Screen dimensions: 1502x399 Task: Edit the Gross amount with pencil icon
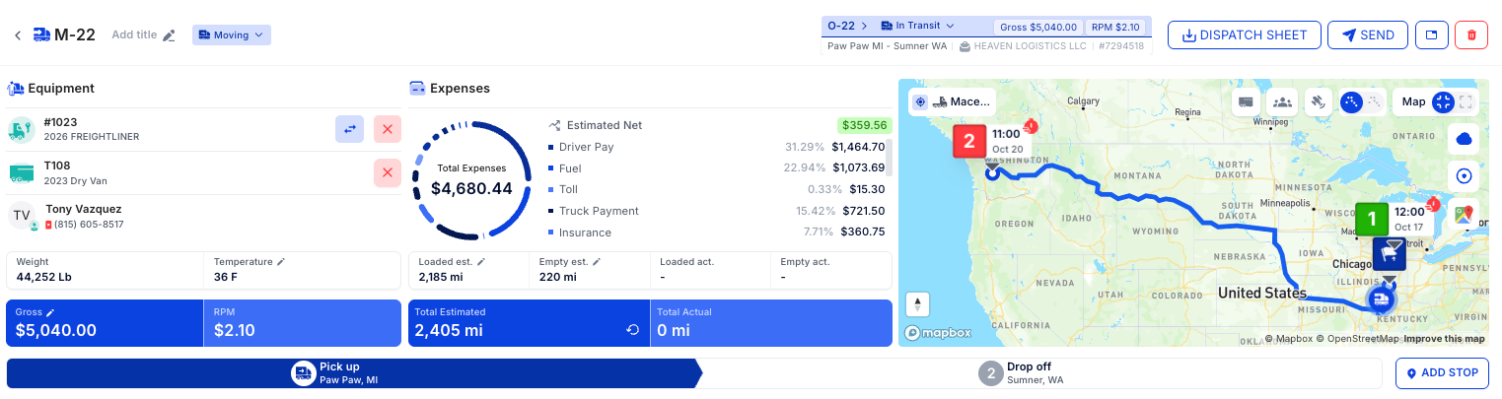tap(50, 312)
